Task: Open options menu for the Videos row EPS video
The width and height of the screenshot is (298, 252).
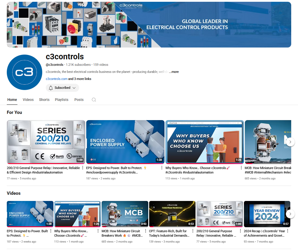Action: (x=51, y=231)
